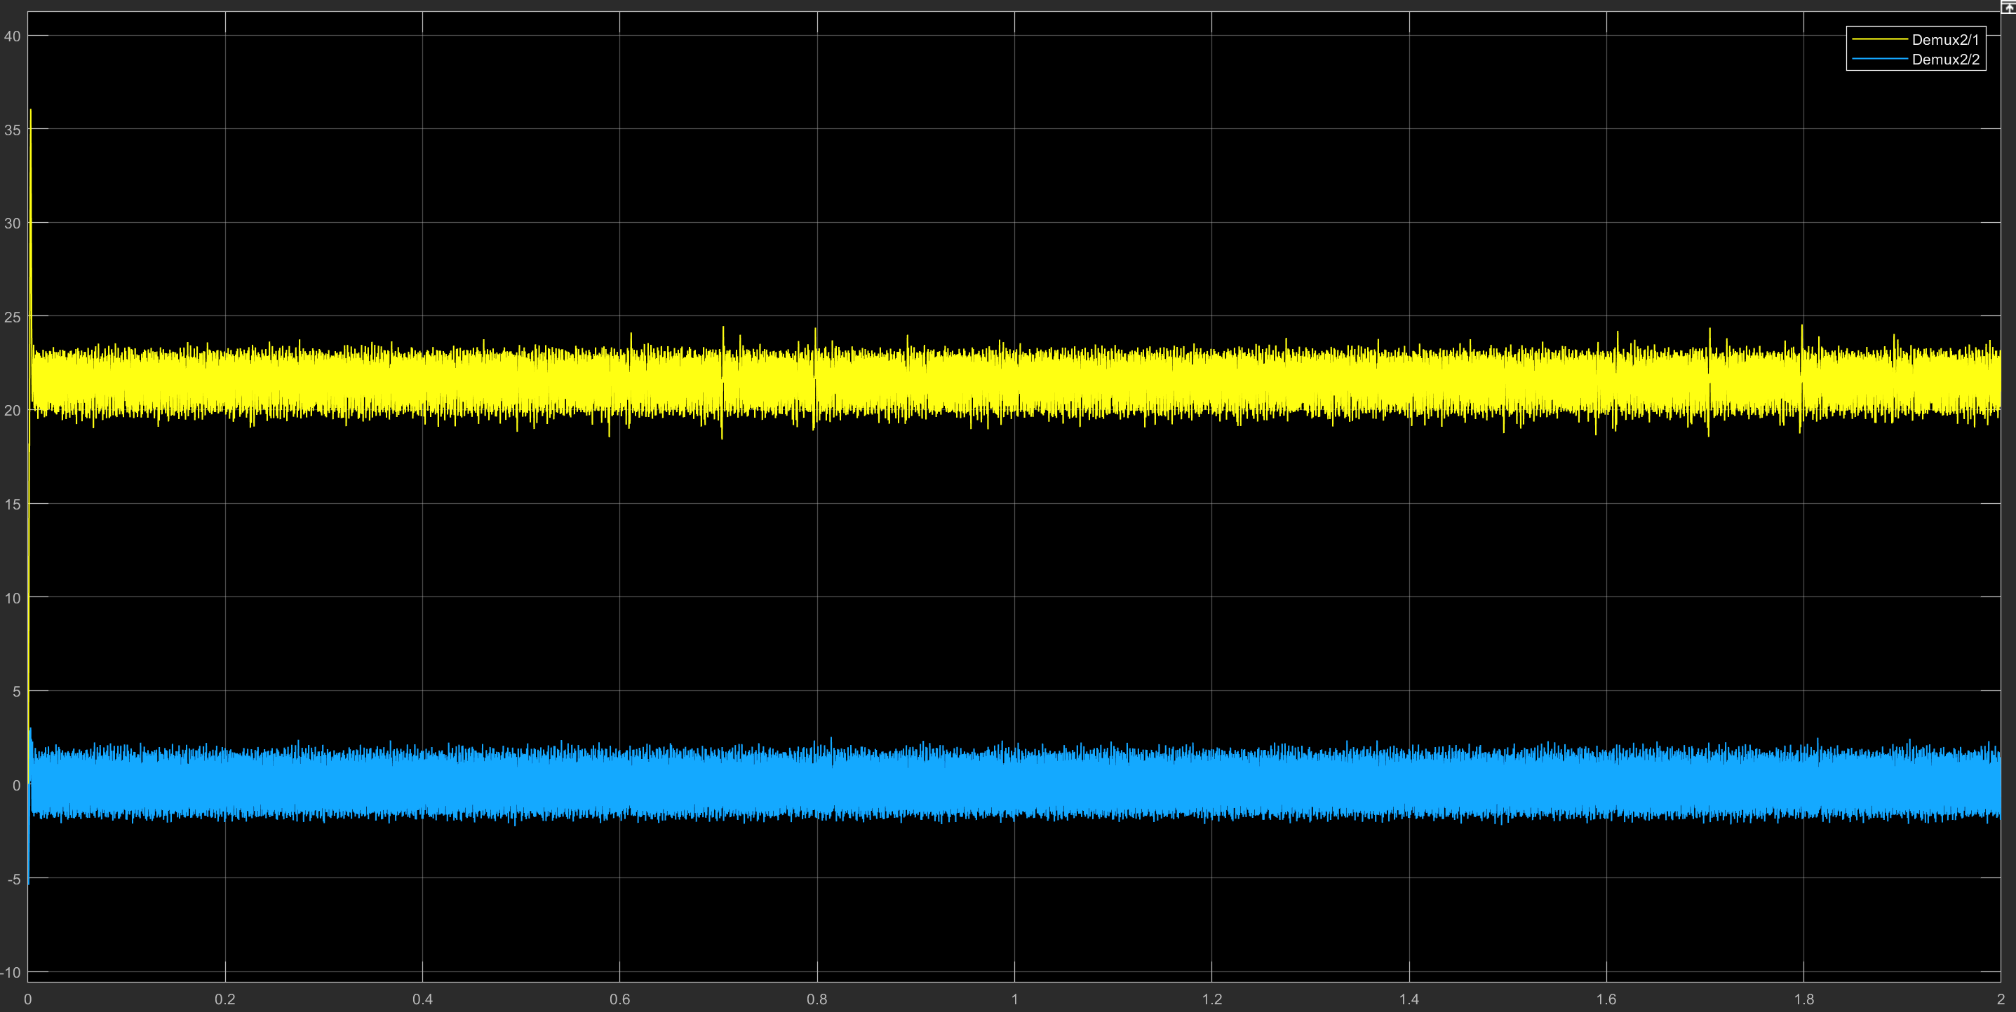
Task: Click the y-axis tick label -5
Action: coord(14,879)
